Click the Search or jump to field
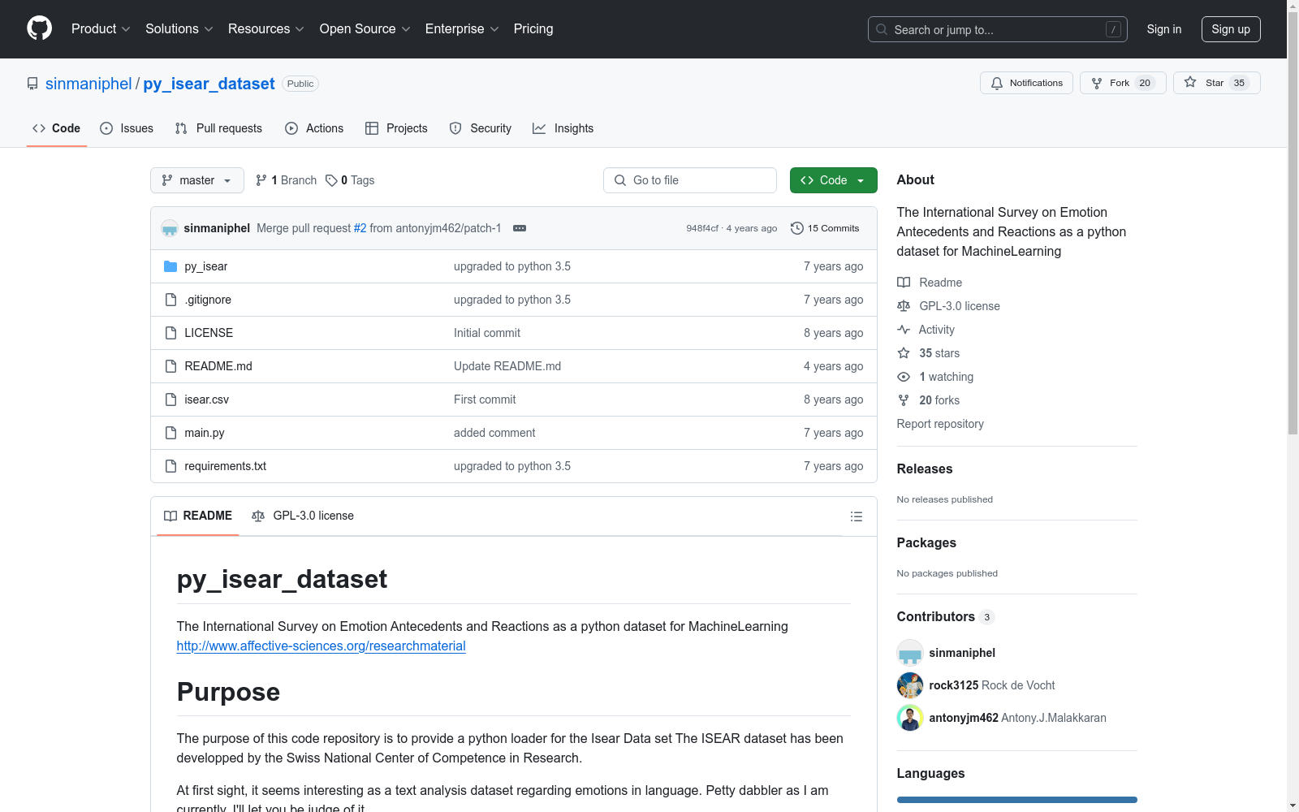This screenshot has height=812, width=1299. pos(998,29)
